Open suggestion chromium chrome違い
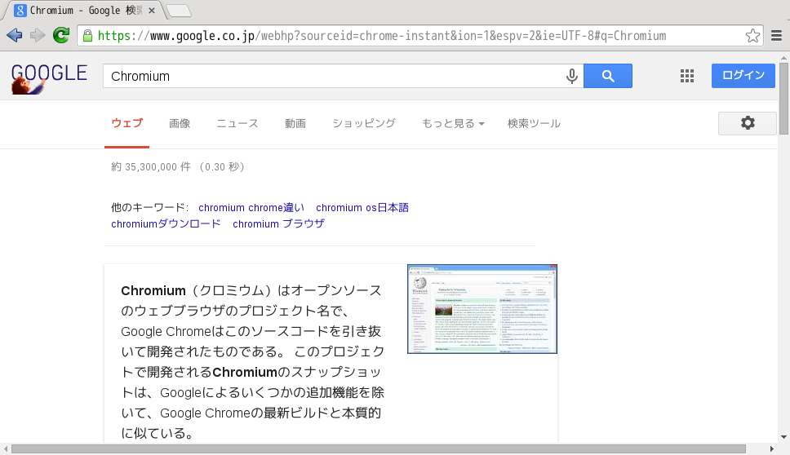This screenshot has width=790, height=455. click(x=251, y=207)
